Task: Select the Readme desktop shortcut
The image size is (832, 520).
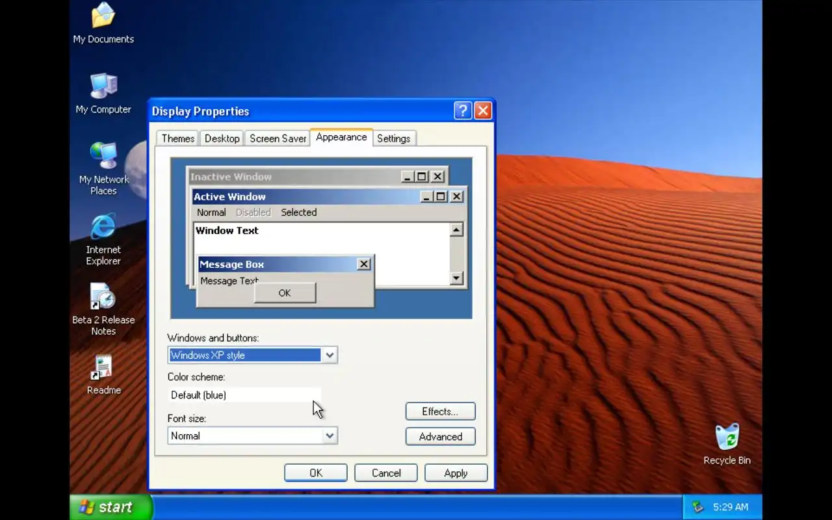Action: pos(103,375)
